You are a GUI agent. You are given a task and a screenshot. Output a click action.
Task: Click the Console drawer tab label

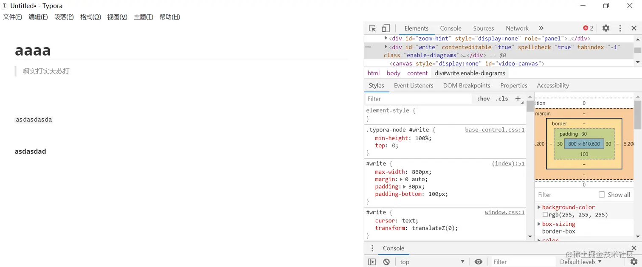pyautogui.click(x=394, y=248)
